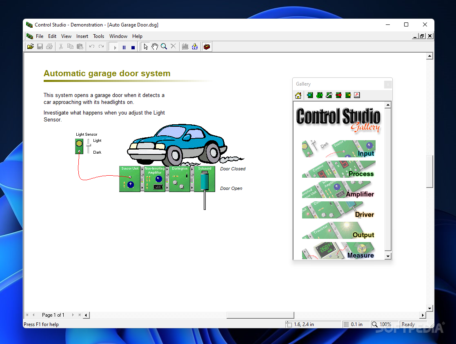The image size is (456, 344).
Task: Click the grey factory icon in toolbar
Action: point(185,46)
